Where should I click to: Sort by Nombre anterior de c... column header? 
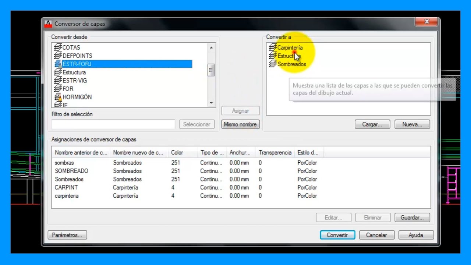pyautogui.click(x=81, y=152)
